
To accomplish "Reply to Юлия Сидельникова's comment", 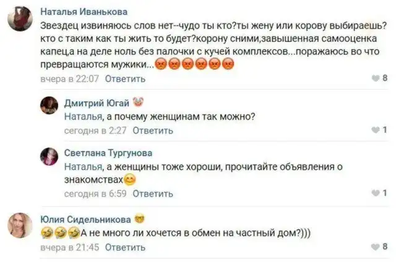I will click(x=126, y=247).
